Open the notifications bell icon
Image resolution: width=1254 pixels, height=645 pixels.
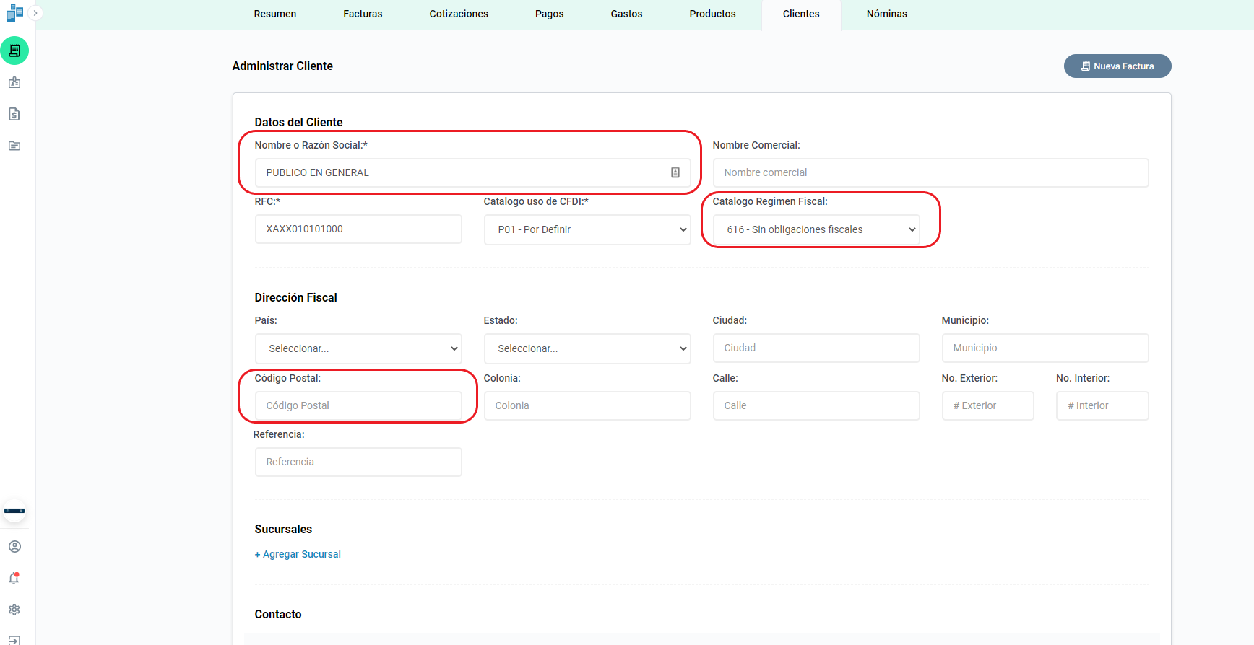click(14, 578)
